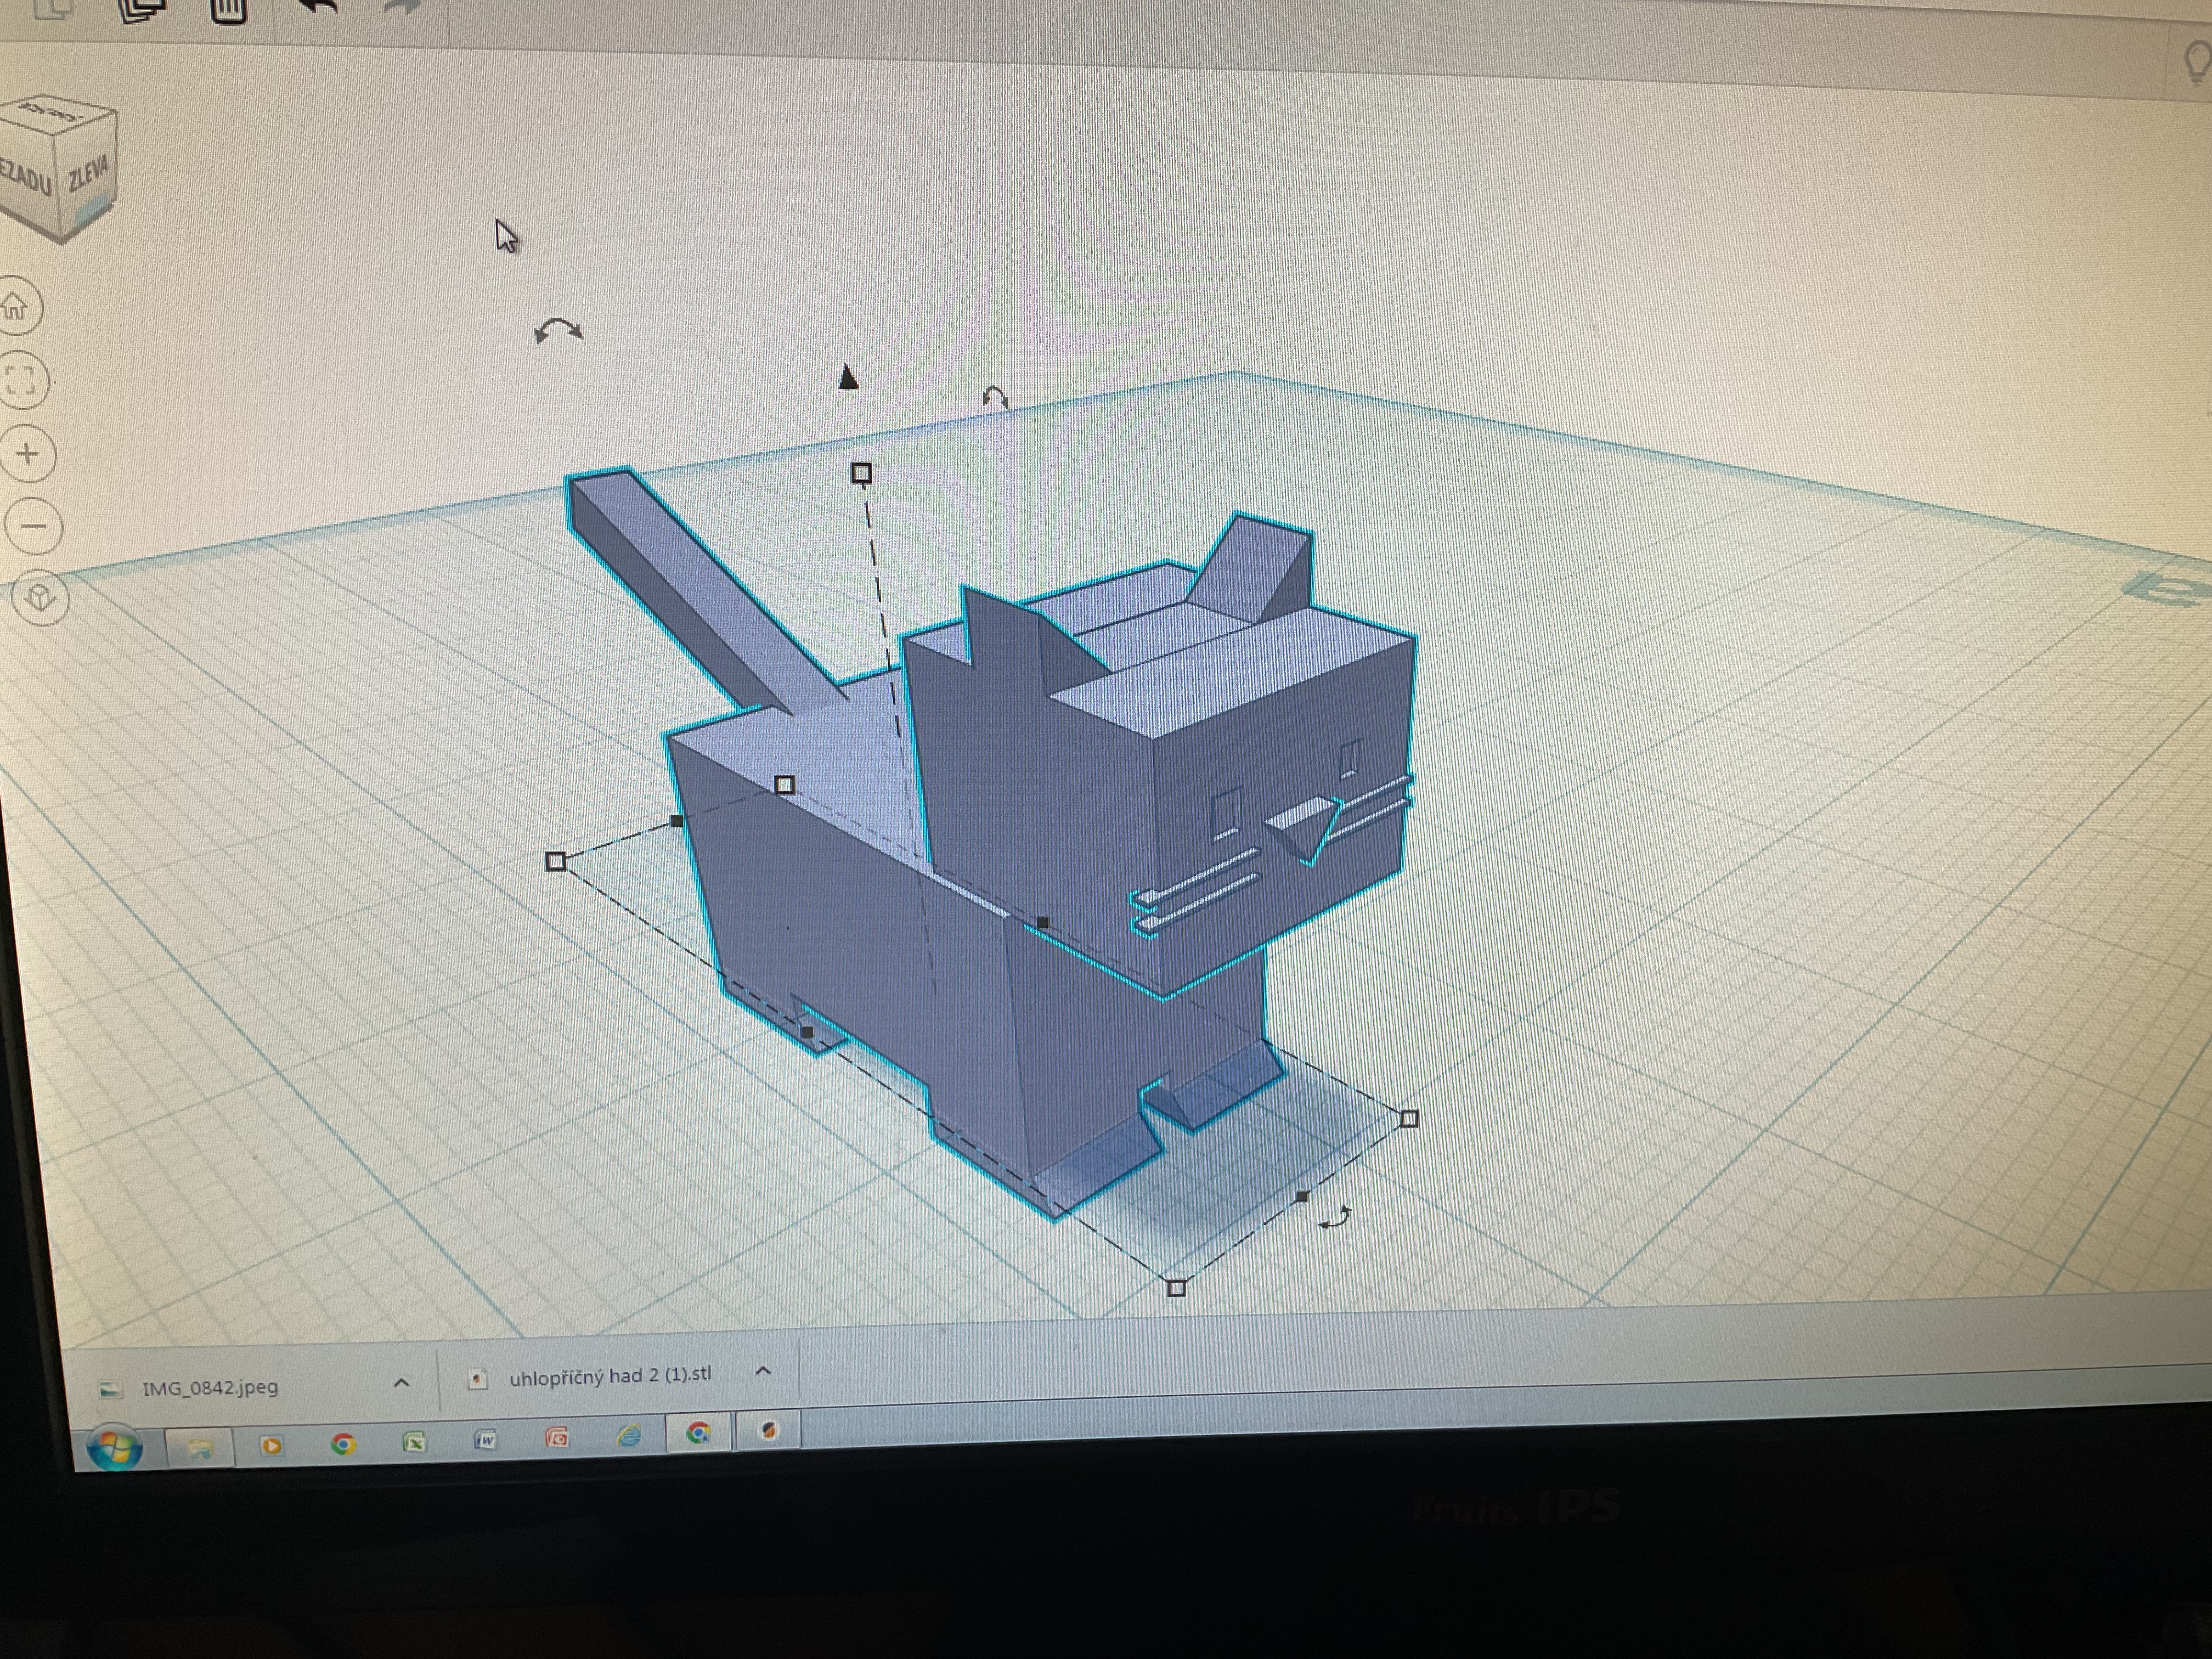Open the last taskbar app icon

(768, 1431)
